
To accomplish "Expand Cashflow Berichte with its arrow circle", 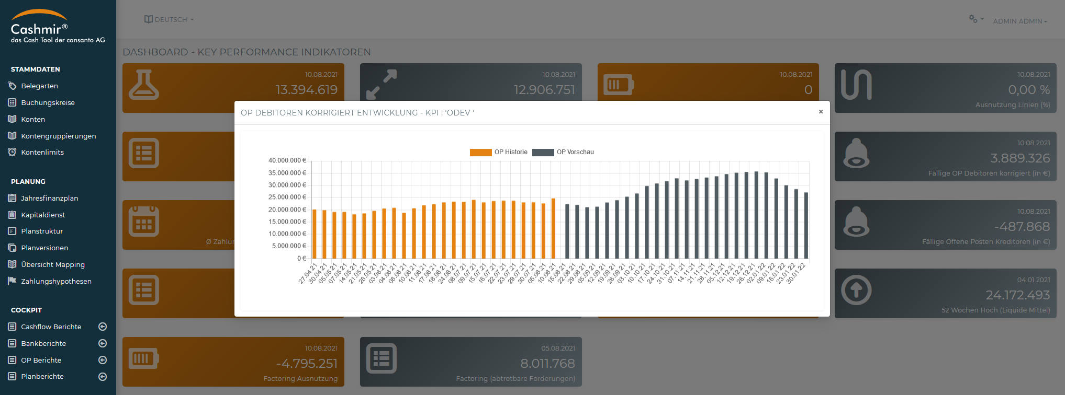I will pos(103,327).
